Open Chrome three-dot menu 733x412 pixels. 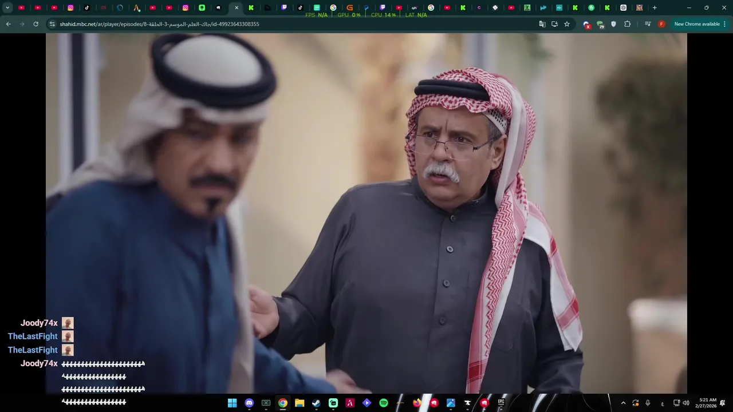point(725,24)
